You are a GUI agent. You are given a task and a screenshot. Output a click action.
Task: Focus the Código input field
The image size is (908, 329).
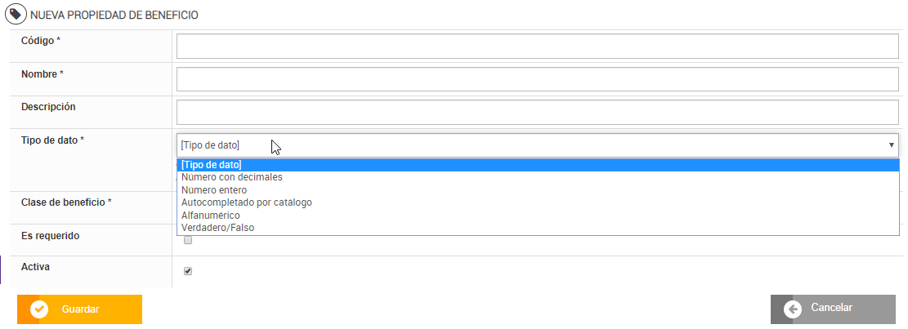click(537, 47)
